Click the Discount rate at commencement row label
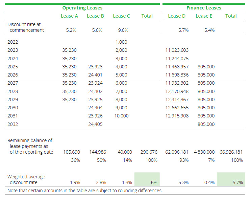The width and height of the screenshot is (250, 198). tap(26, 27)
